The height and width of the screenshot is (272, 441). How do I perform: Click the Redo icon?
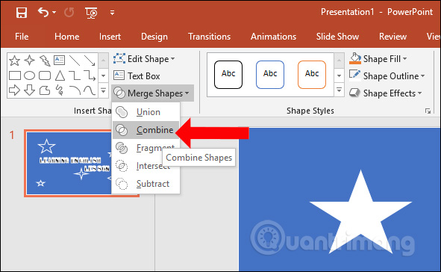coord(69,13)
